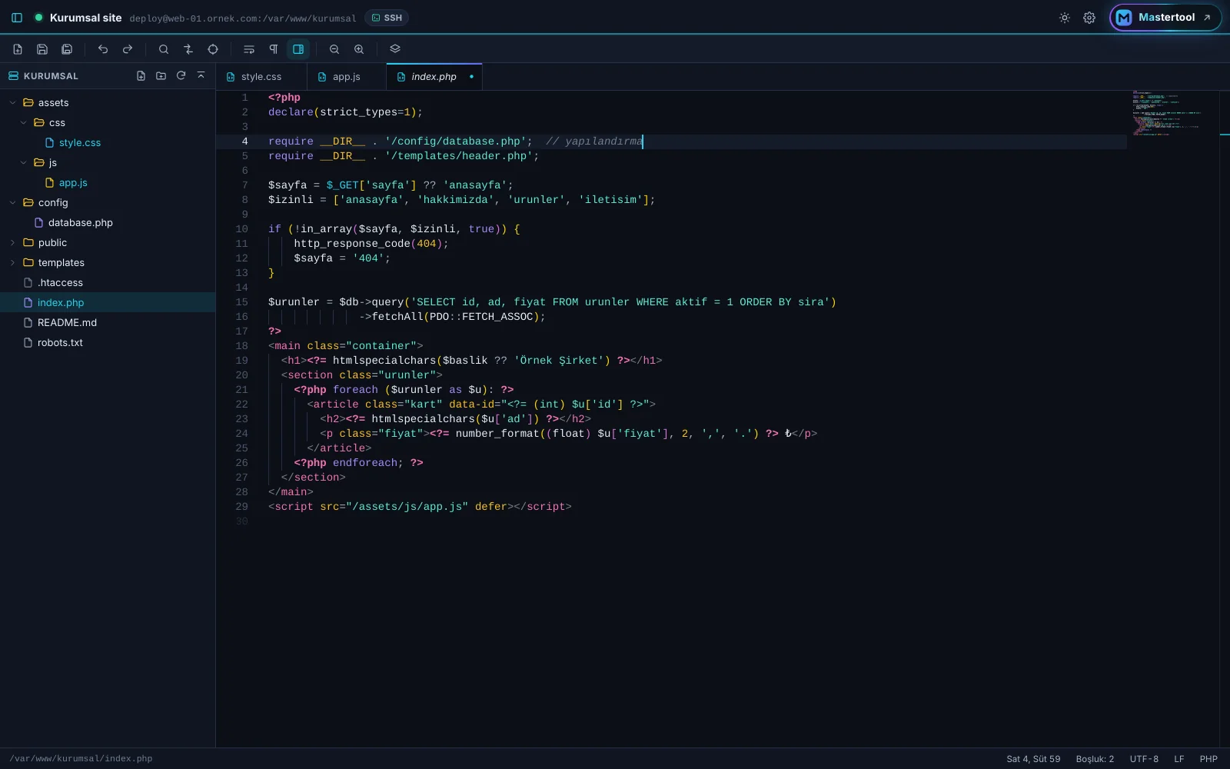
Task: Collapse the js folder chevron
Action: (x=23, y=163)
